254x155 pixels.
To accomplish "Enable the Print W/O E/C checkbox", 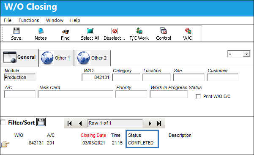I will pyautogui.click(x=198, y=96).
